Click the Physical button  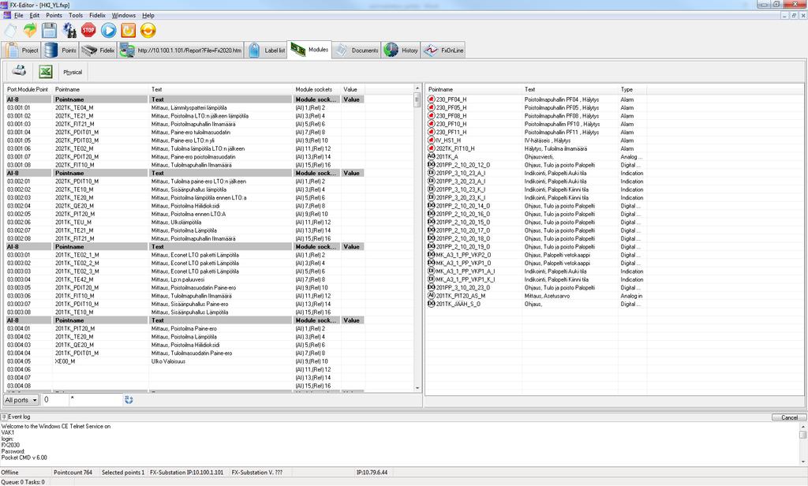[73, 72]
